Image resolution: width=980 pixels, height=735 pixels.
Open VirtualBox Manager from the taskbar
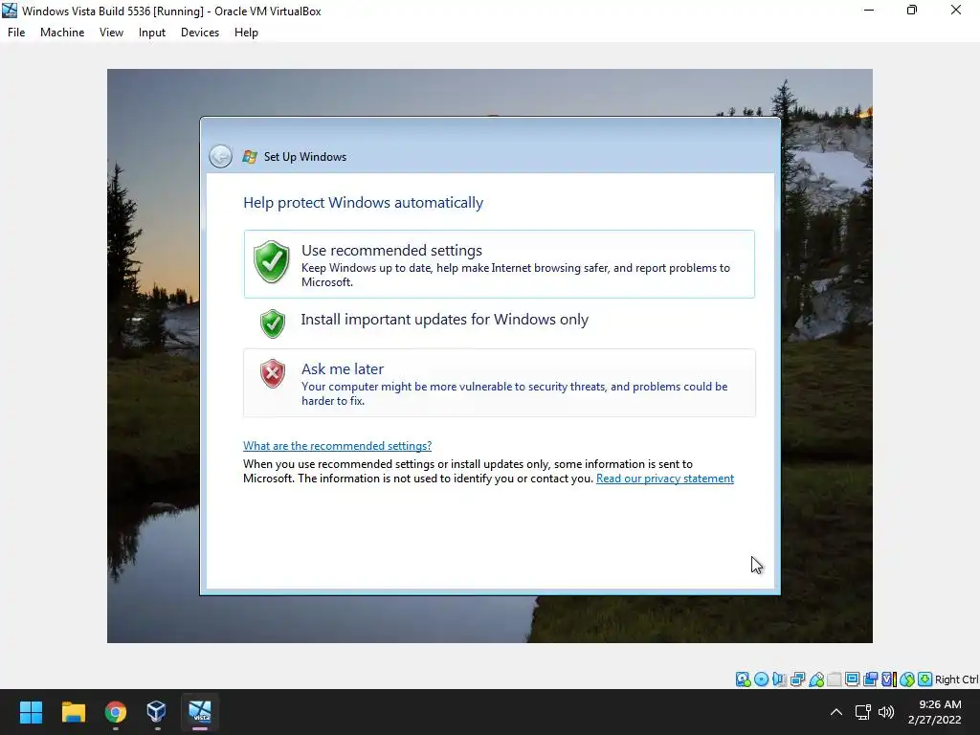156,712
